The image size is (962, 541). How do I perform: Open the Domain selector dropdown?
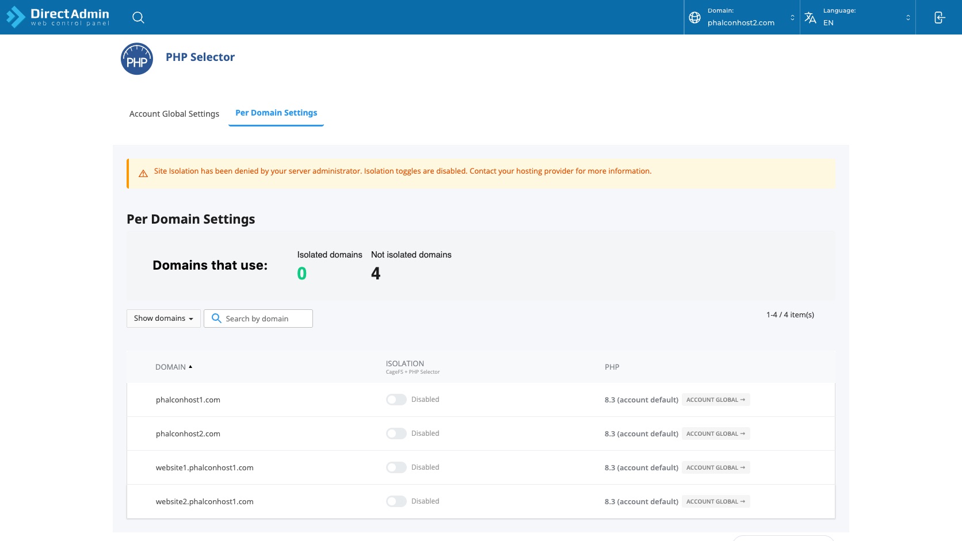tap(742, 17)
